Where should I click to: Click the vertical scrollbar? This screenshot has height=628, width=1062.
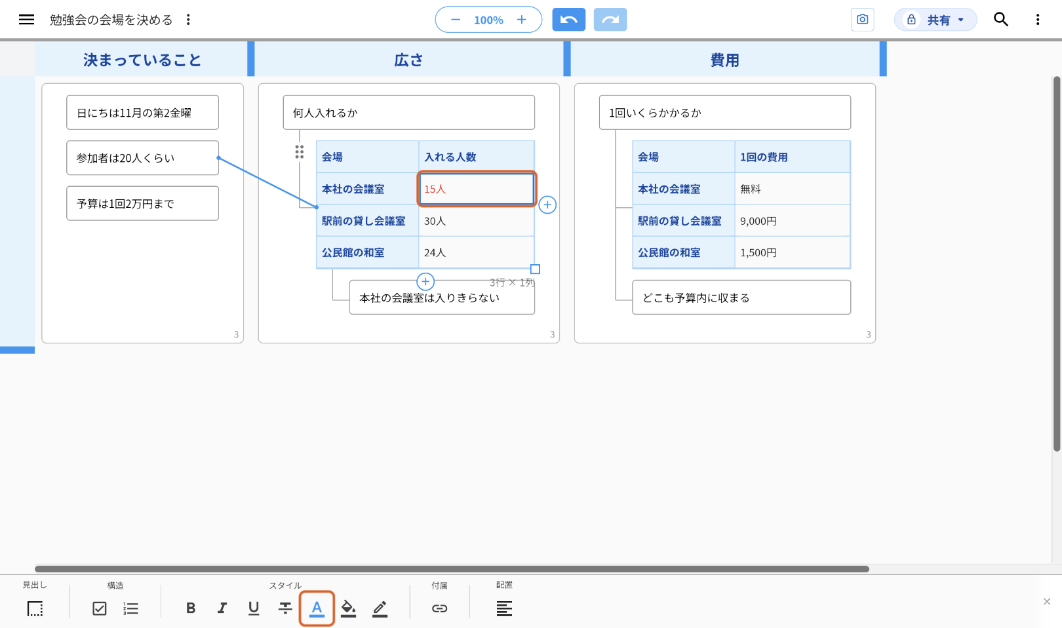point(1057,264)
